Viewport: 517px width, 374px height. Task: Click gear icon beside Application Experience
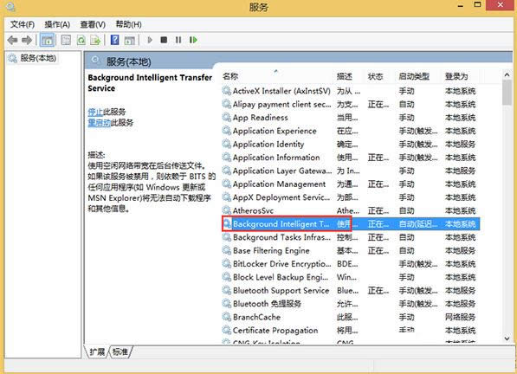coord(227,131)
